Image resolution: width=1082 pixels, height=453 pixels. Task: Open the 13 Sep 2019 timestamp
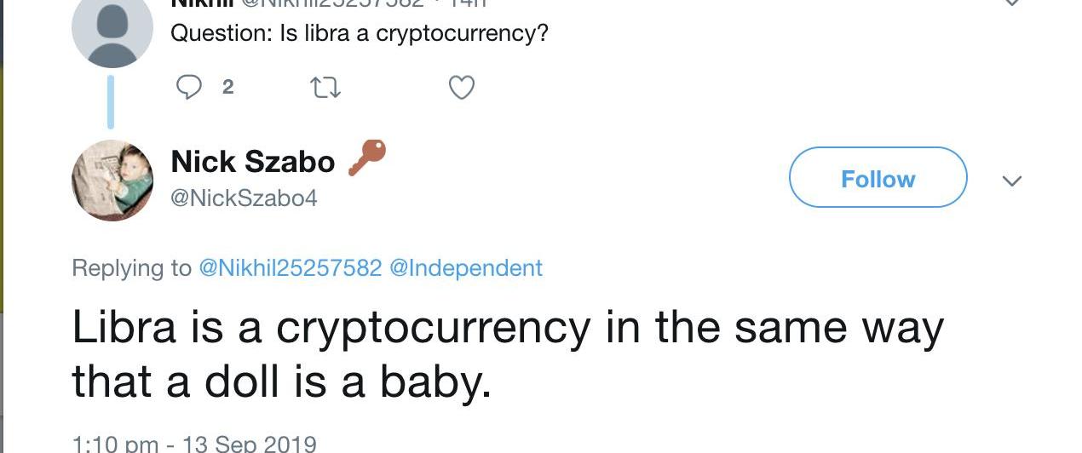click(194, 444)
